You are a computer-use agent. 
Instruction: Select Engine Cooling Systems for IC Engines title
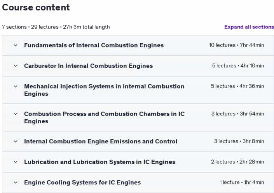82,183
